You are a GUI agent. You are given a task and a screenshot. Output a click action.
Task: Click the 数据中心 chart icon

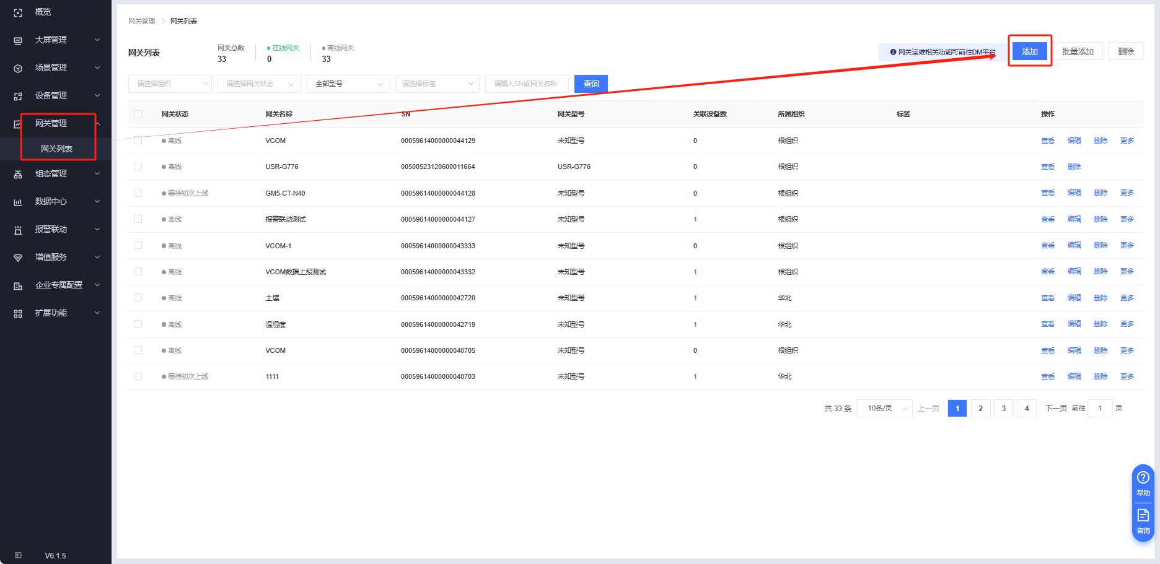tap(18, 202)
